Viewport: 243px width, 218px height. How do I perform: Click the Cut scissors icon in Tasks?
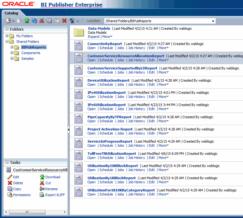coord(42,183)
